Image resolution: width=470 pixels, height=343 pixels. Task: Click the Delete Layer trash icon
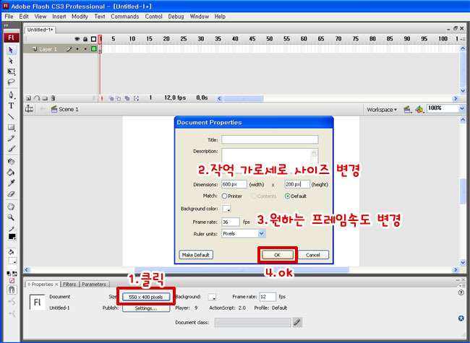(53, 98)
